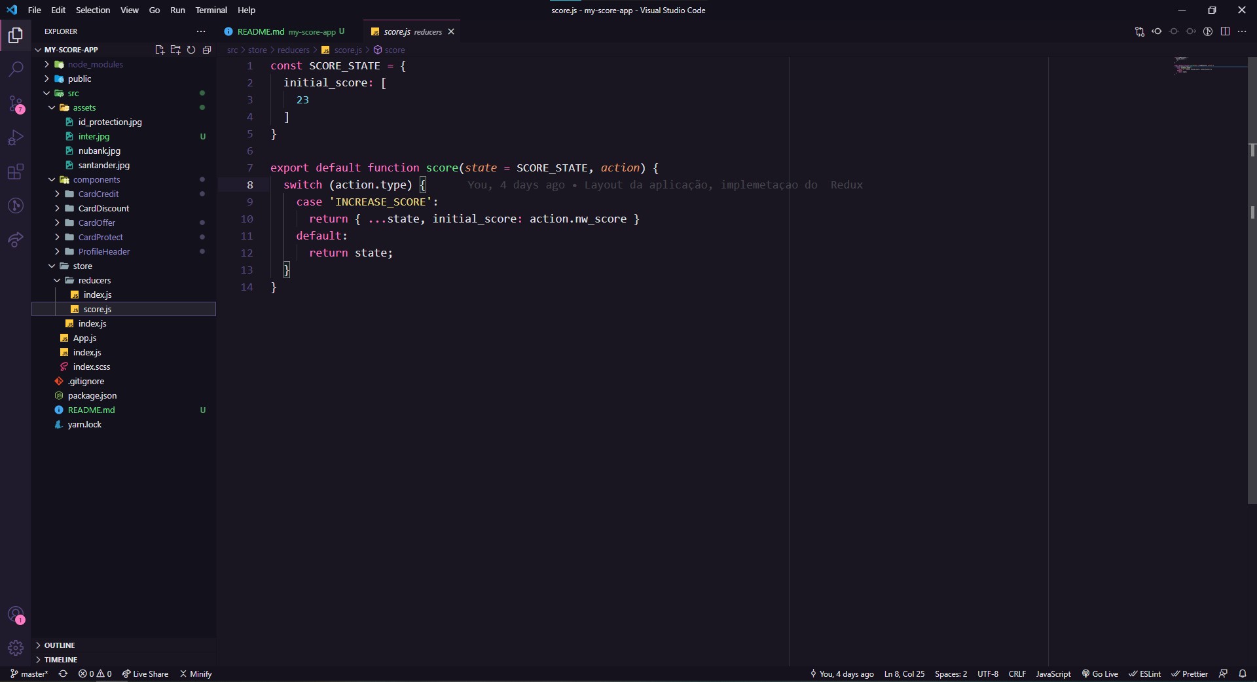Open the Source Control view with 7 changes
The height and width of the screenshot is (682, 1257).
click(x=15, y=103)
